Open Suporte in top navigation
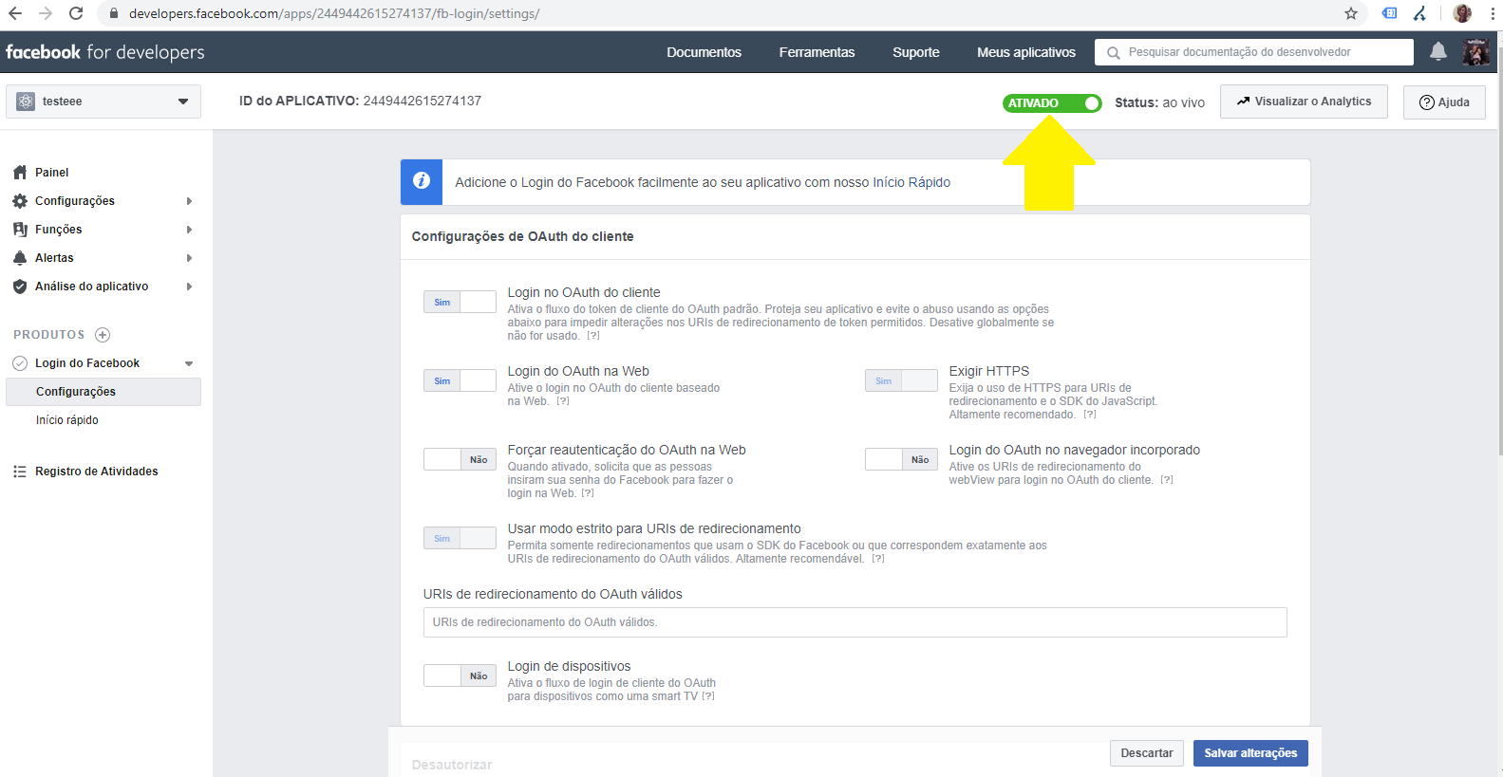Screen dimensions: 1503x777 pos(916,52)
